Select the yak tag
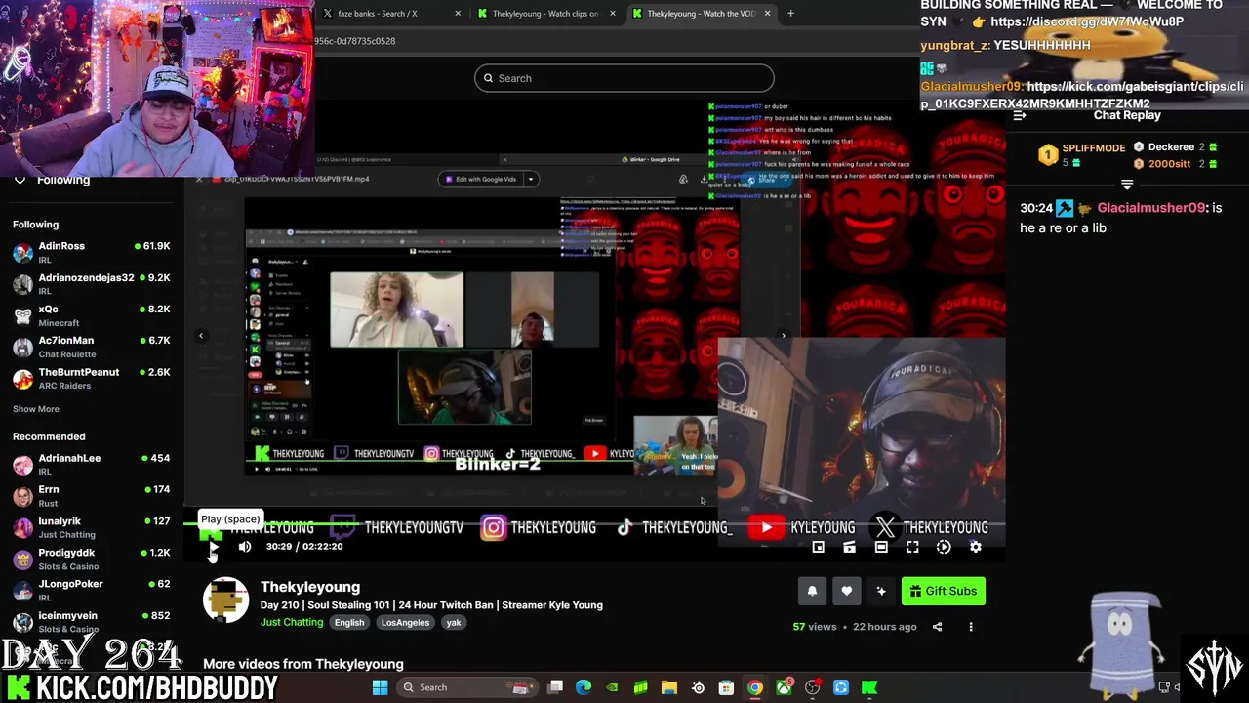 pos(454,623)
